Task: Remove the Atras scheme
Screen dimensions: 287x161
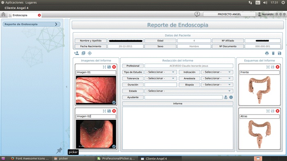Action: click(278, 111)
